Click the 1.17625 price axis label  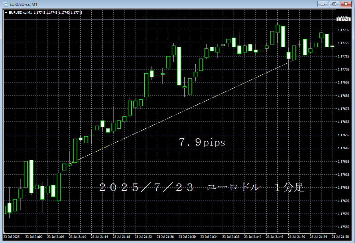[343, 175]
